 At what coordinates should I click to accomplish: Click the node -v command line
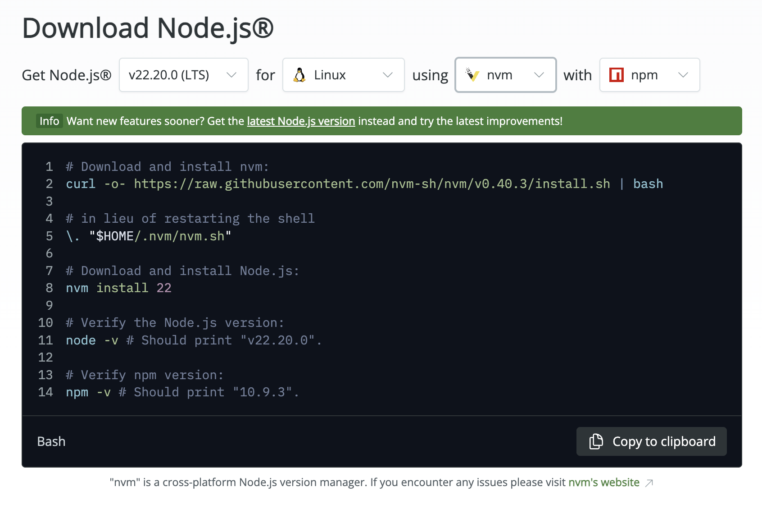point(194,340)
